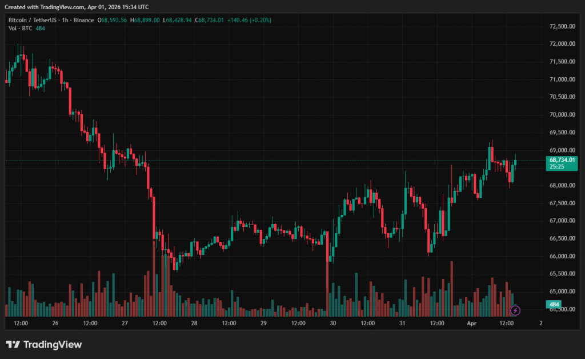Click the 26 date label on time axis

pos(55,323)
